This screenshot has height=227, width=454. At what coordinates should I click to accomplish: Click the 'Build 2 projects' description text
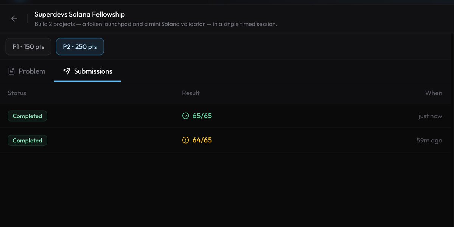pos(156,24)
